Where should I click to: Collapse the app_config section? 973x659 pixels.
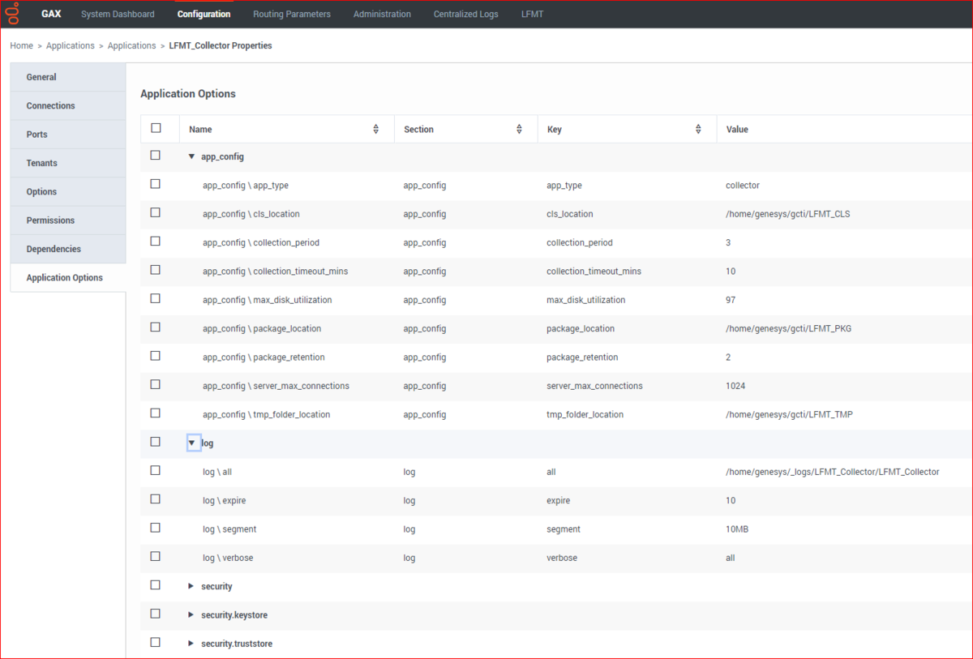point(192,156)
